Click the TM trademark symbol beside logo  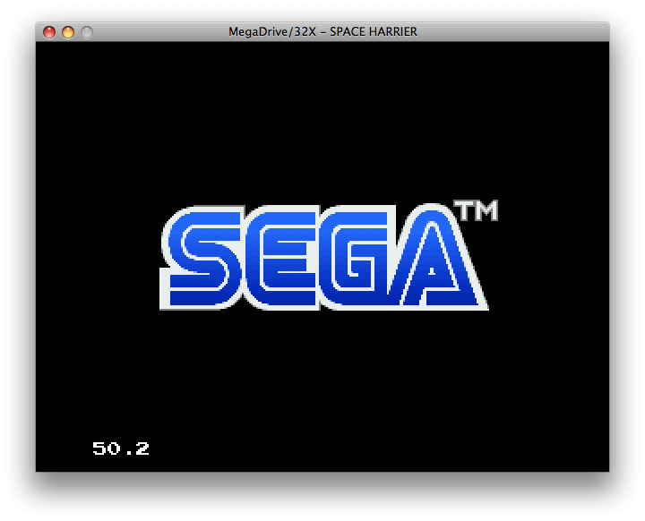click(x=476, y=210)
